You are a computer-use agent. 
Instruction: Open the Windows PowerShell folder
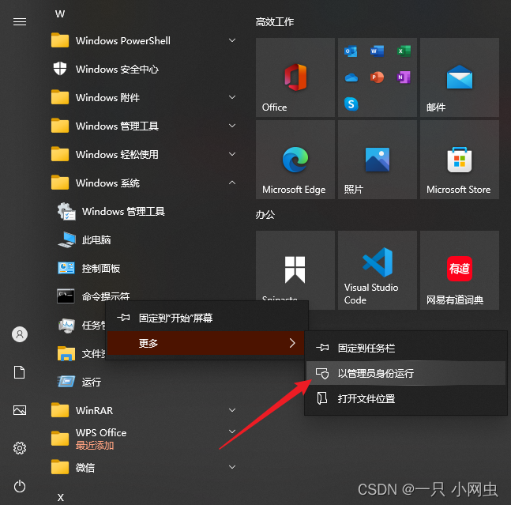coord(144,40)
